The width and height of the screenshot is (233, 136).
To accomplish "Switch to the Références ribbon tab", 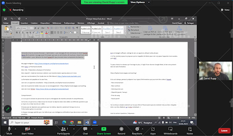I will click(57, 23).
